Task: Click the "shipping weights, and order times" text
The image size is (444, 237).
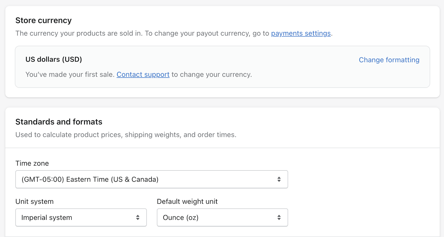Action: click(x=180, y=135)
